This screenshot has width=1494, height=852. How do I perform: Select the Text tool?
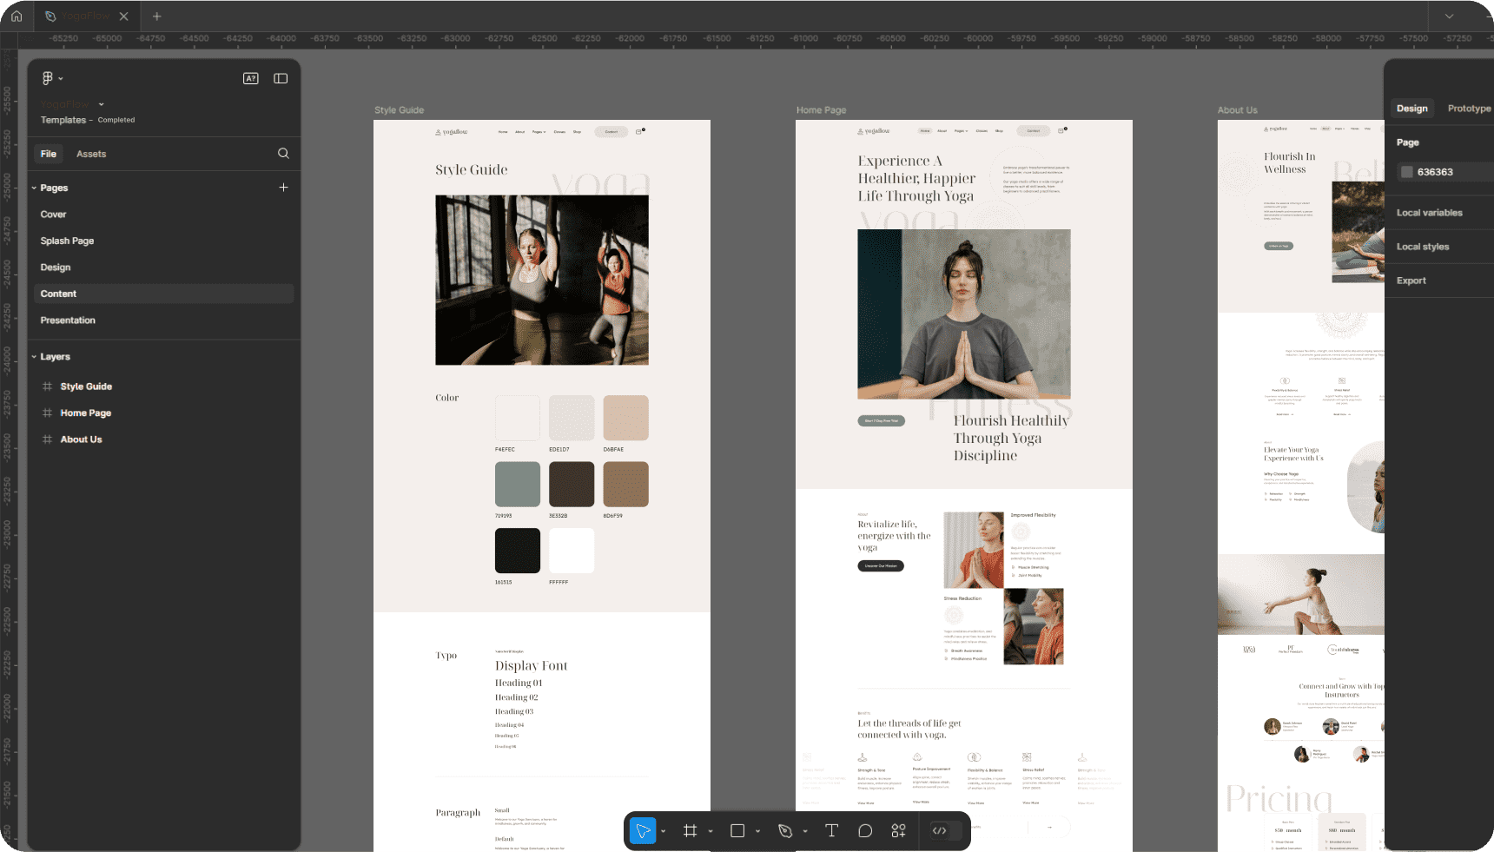coord(830,830)
